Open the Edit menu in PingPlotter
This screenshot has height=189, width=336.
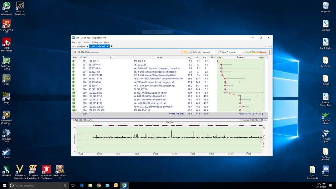[x=79, y=42]
